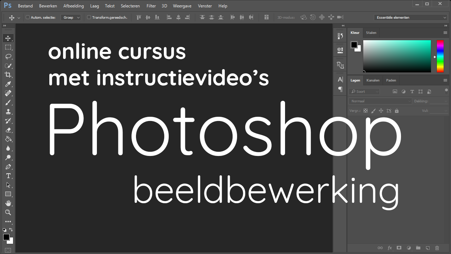
Task: Open the History panel icon
Action: coord(340,36)
